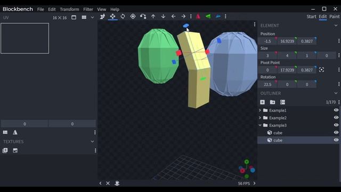Screen dimensions: 341x192
Task: Click the Size X field showing 3
Action: 267,55
